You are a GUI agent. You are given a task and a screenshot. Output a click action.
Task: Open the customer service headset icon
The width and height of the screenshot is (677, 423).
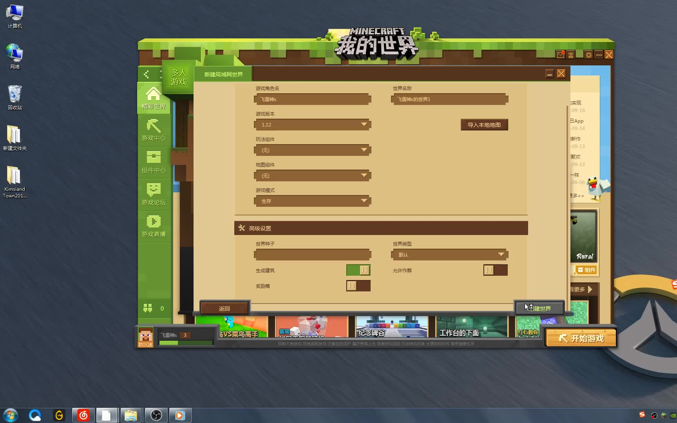[570, 55]
